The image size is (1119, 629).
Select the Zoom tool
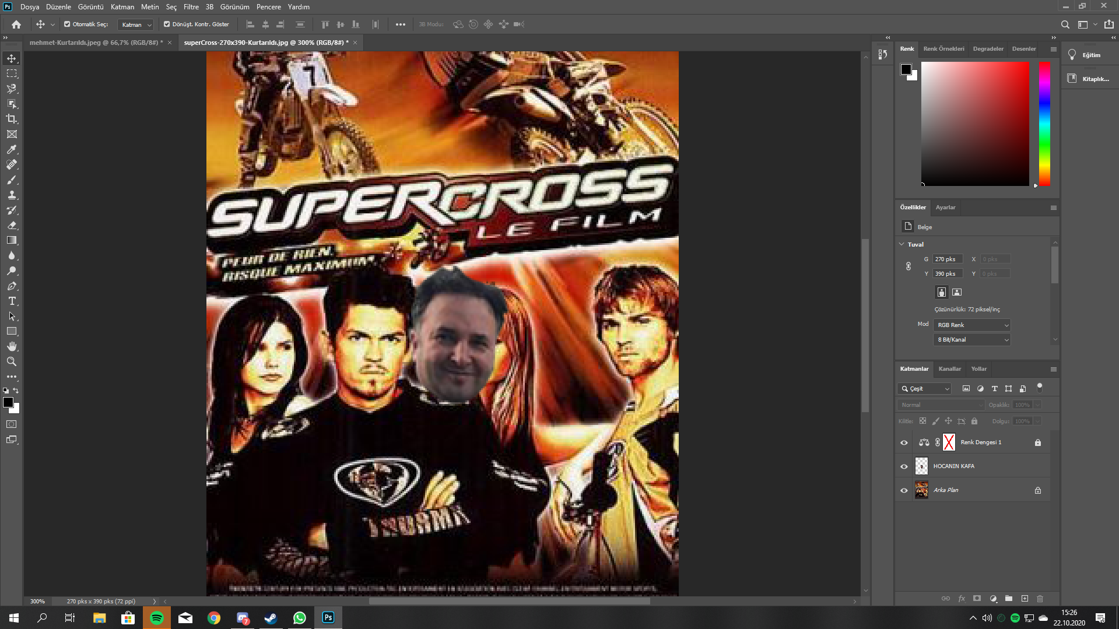pos(12,361)
